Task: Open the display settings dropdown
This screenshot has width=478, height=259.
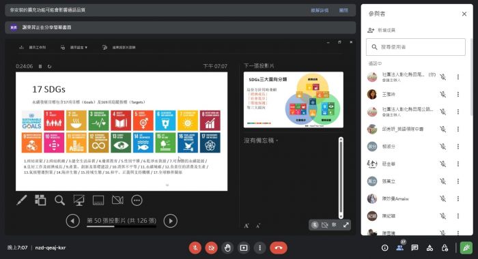Action: [x=74, y=48]
